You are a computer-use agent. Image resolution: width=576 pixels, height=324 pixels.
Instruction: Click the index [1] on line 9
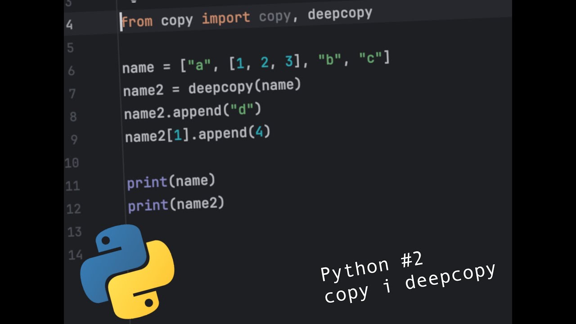178,135
